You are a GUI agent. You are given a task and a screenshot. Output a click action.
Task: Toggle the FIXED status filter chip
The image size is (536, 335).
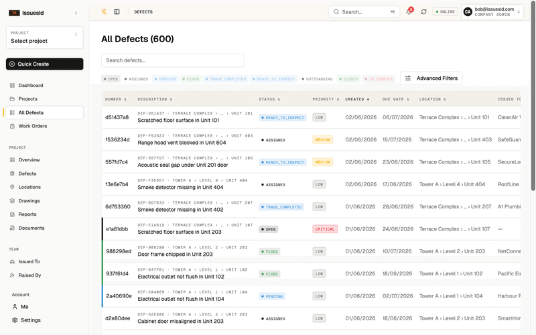pyautogui.click(x=191, y=79)
